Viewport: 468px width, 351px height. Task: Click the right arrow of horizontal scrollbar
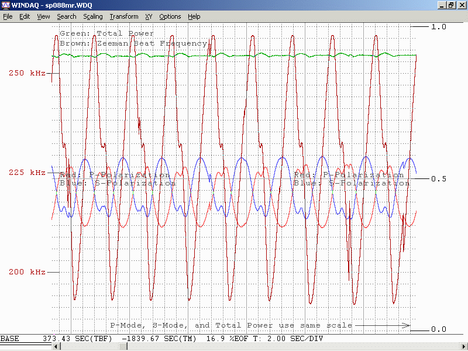click(x=464, y=347)
